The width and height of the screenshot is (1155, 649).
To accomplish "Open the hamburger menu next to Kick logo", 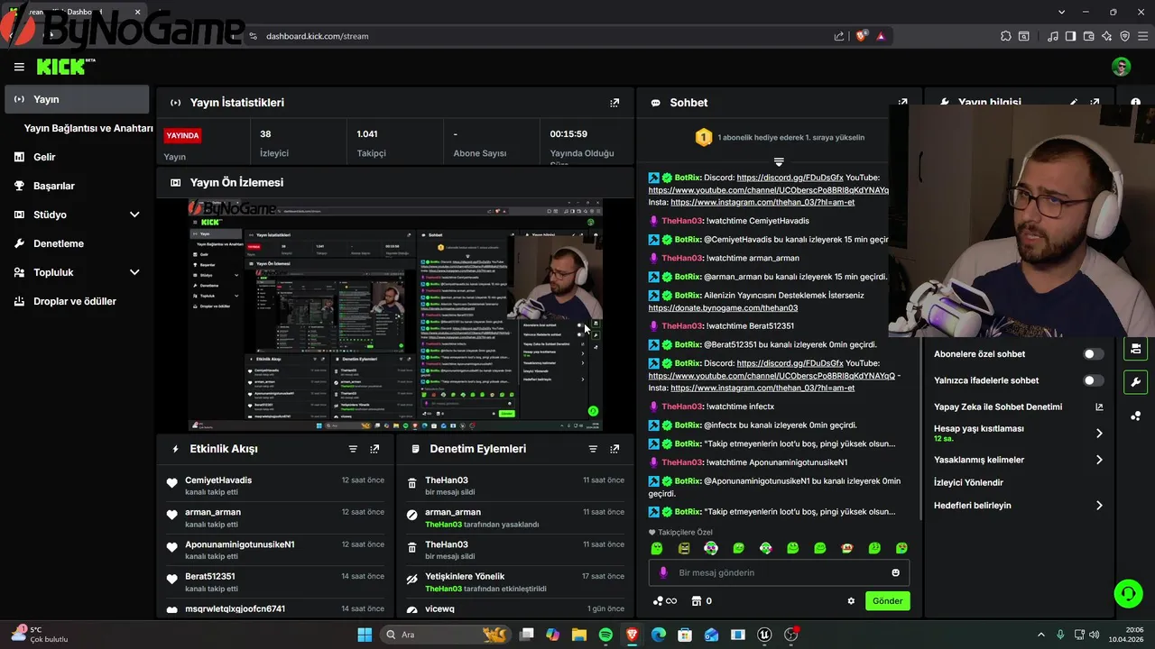I will point(19,67).
